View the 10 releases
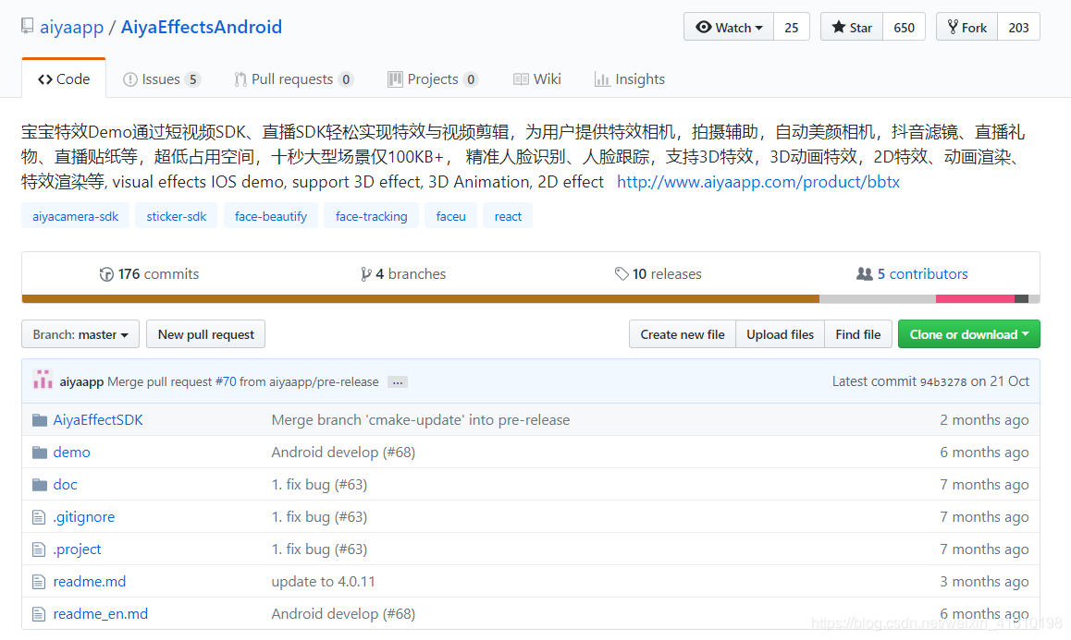This screenshot has width=1071, height=640. (x=658, y=274)
